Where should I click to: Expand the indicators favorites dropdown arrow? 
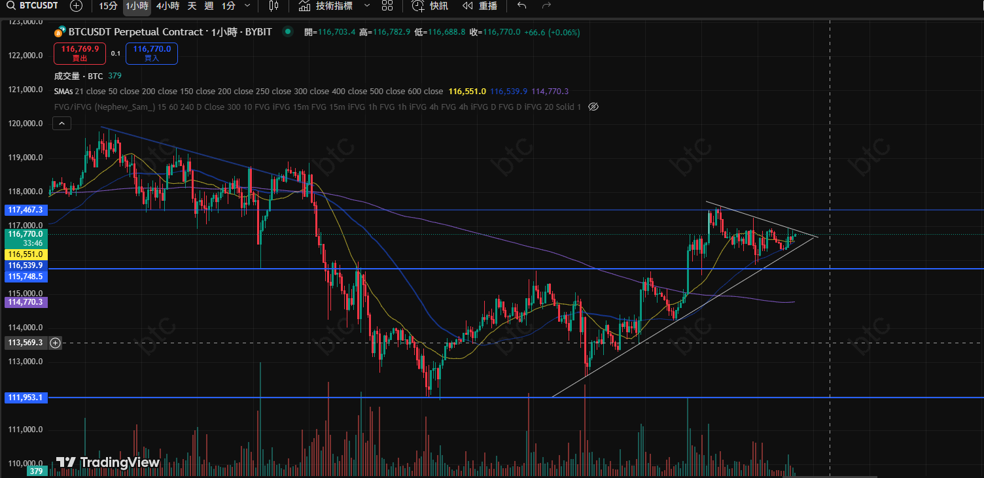(366, 6)
